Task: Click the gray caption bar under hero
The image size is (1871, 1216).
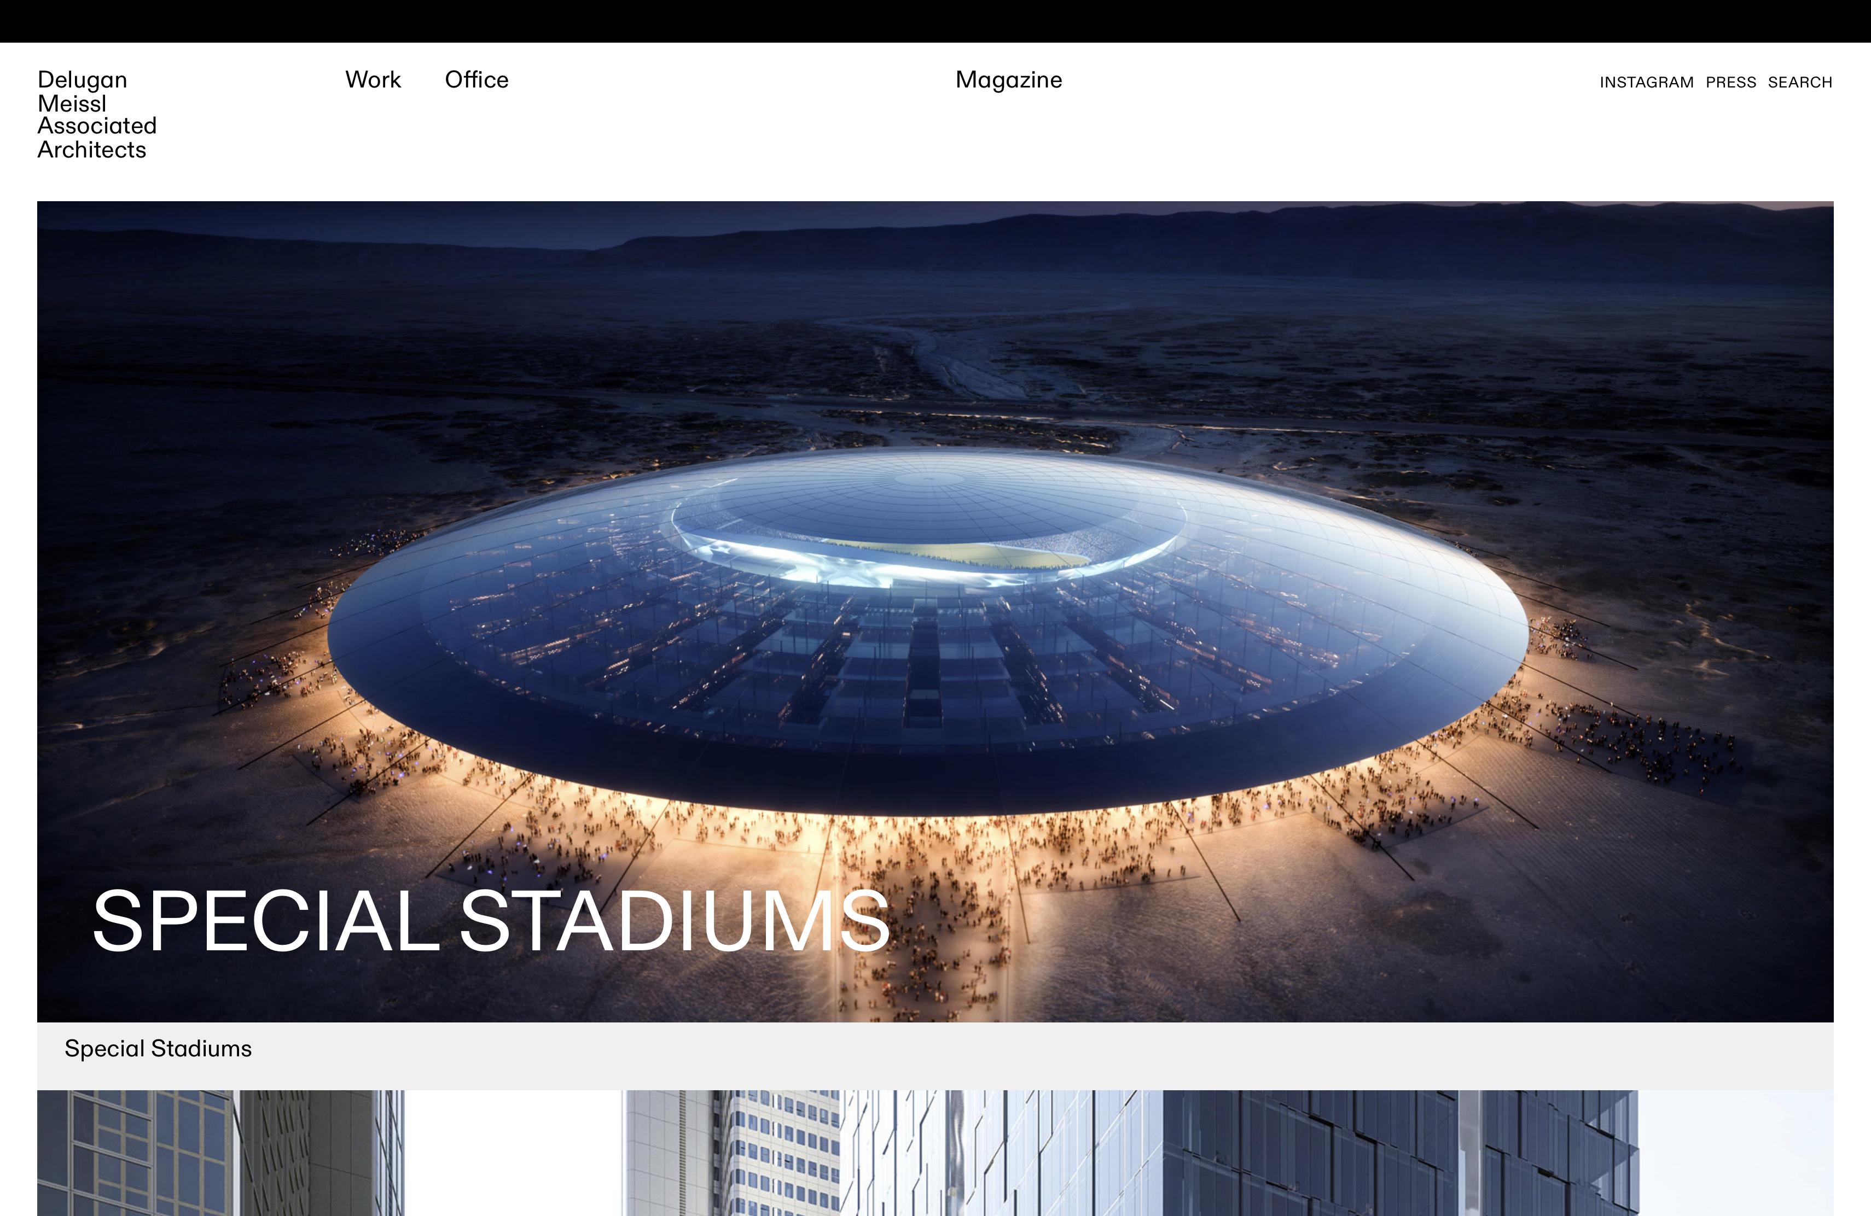Action: pyautogui.click(x=935, y=1056)
